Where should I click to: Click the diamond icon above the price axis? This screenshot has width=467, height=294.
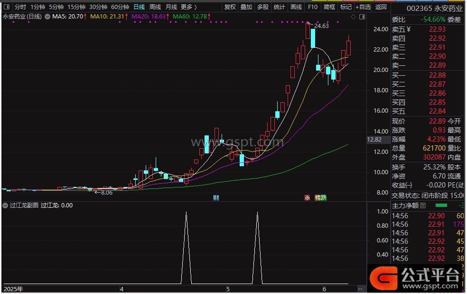[353, 17]
